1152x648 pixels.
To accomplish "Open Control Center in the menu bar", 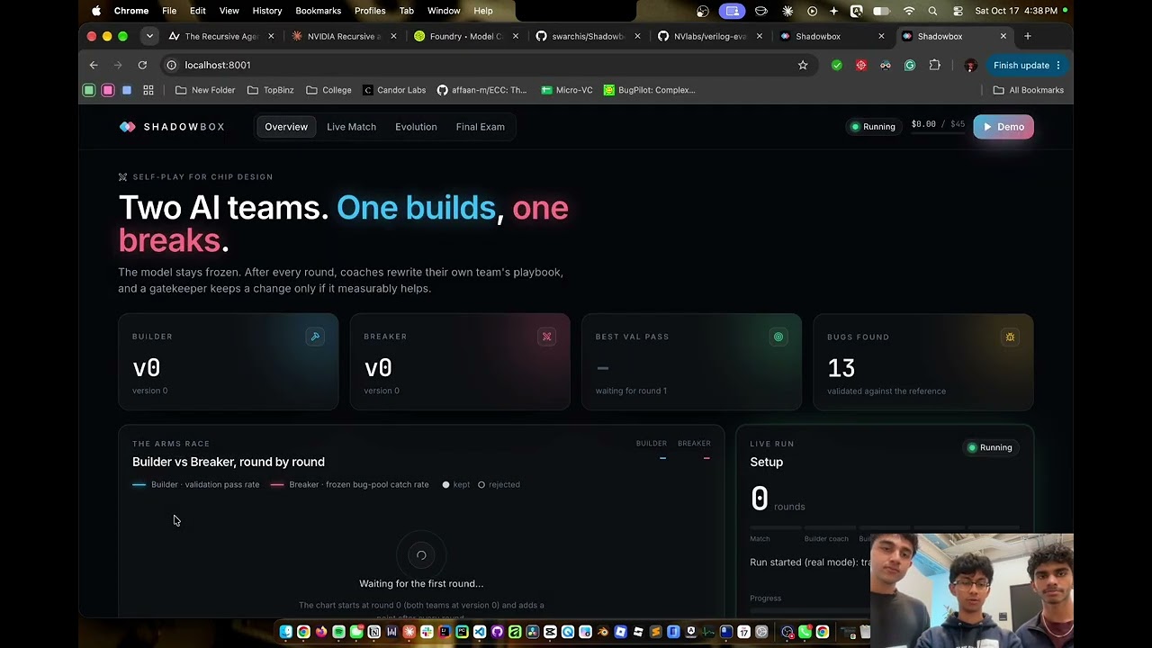I will click(958, 11).
